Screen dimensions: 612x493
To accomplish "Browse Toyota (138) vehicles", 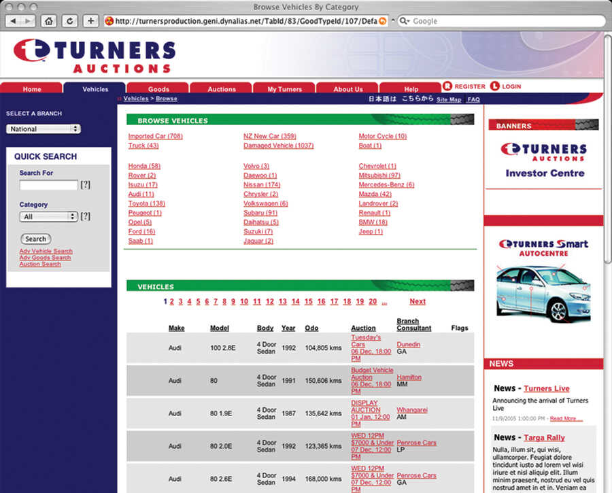I will tap(146, 203).
